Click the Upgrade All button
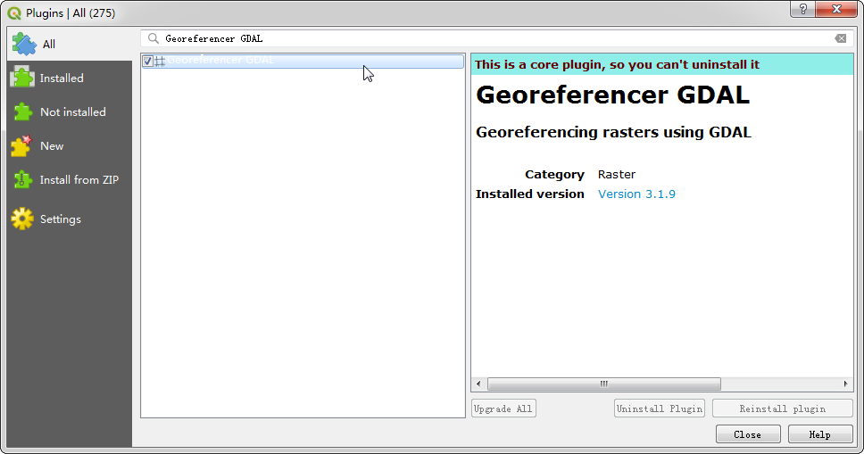864x454 pixels. pyautogui.click(x=503, y=409)
